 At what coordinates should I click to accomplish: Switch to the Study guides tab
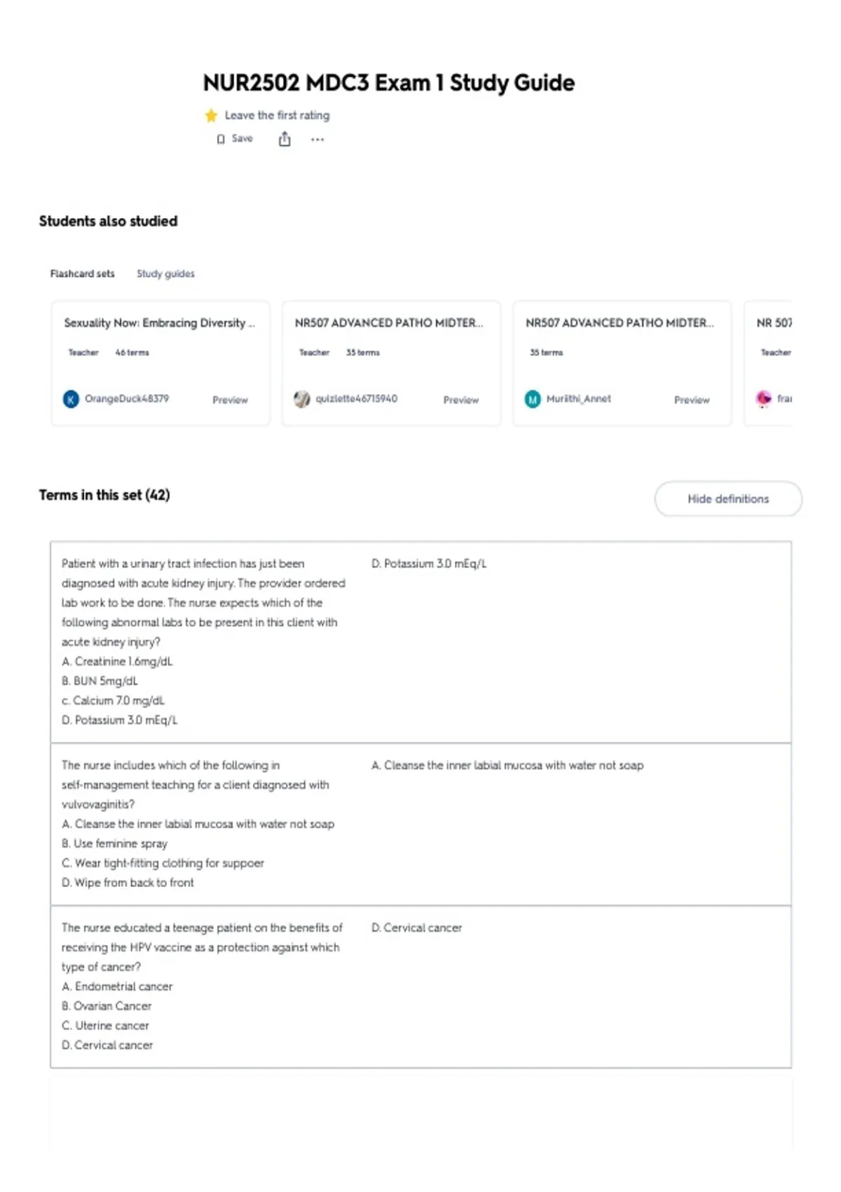pyautogui.click(x=165, y=273)
